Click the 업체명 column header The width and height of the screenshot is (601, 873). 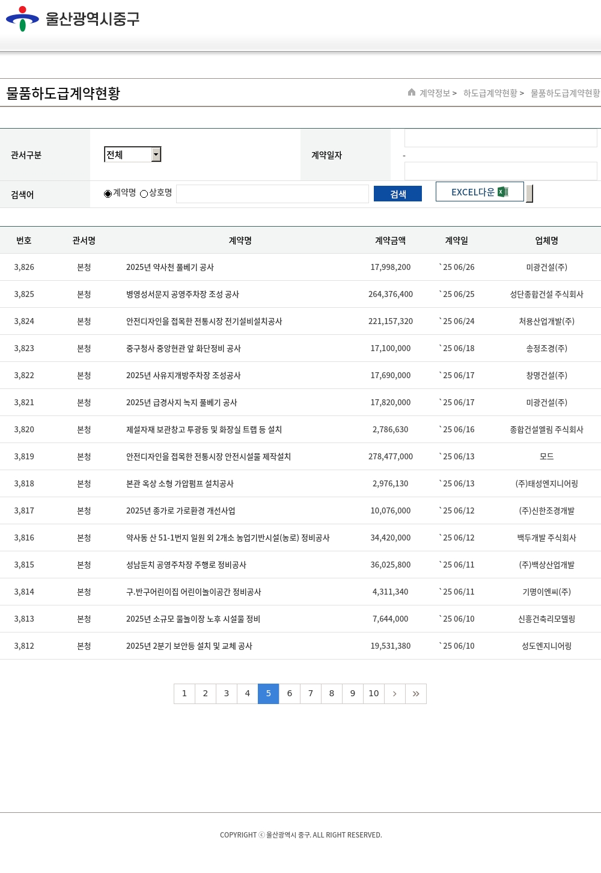[x=547, y=240]
